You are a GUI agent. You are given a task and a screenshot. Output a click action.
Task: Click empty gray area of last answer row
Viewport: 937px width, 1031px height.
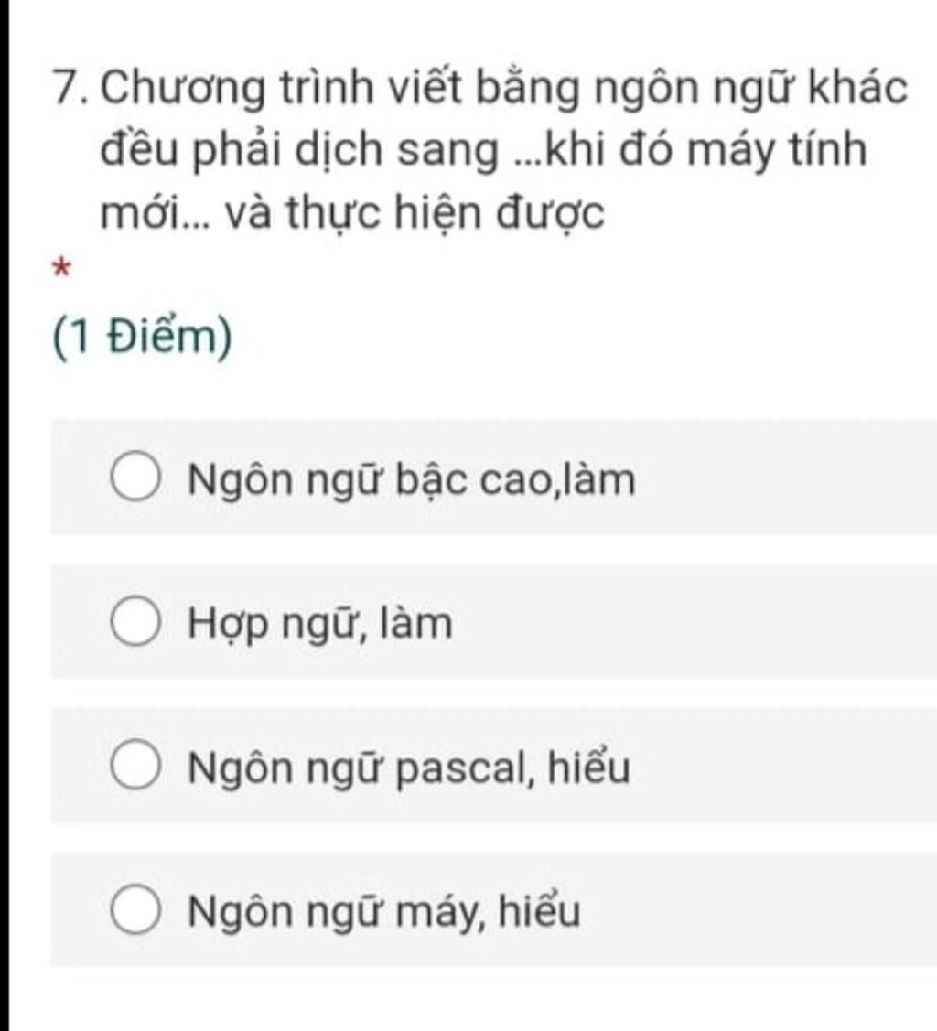pos(756,909)
